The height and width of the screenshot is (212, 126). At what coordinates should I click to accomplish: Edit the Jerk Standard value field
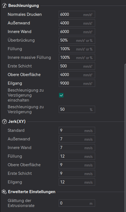tap(77, 130)
